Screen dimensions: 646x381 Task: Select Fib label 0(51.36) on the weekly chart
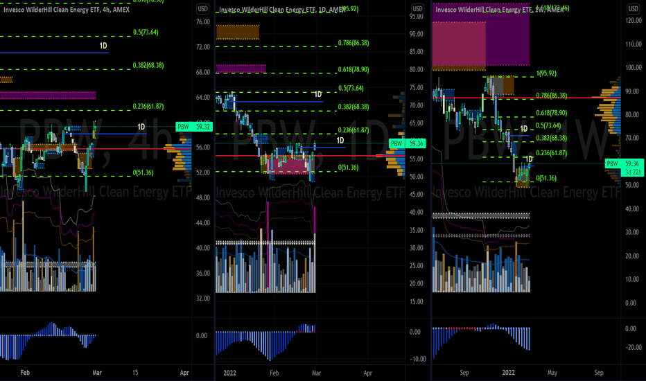point(546,178)
